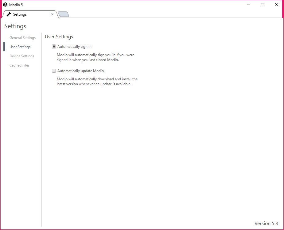Image resolution: width=284 pixels, height=230 pixels.
Task: Open Device Settings section
Action: [22, 56]
